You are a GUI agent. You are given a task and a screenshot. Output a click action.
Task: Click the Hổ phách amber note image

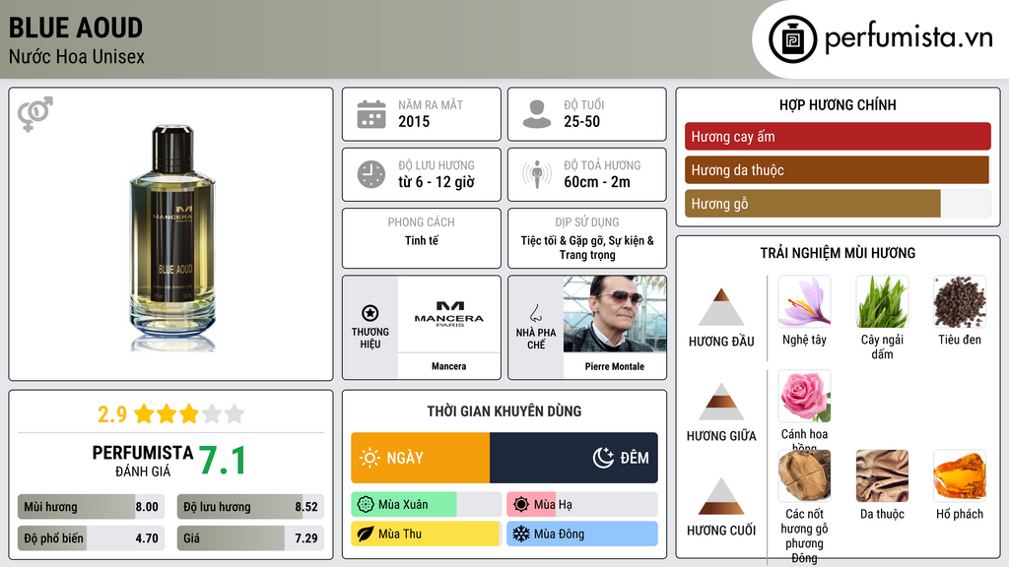point(960,476)
